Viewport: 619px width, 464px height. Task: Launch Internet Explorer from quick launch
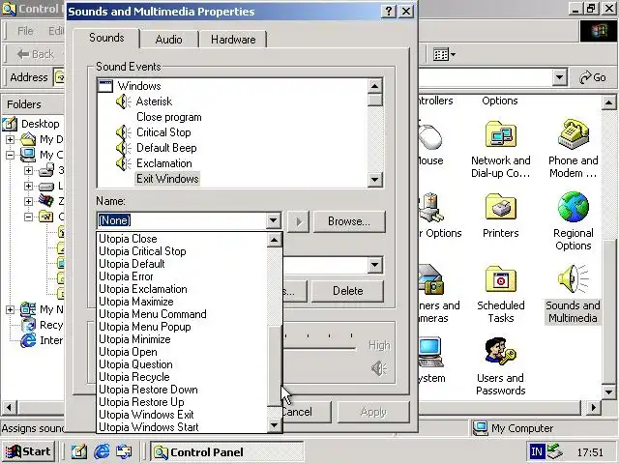click(x=102, y=451)
